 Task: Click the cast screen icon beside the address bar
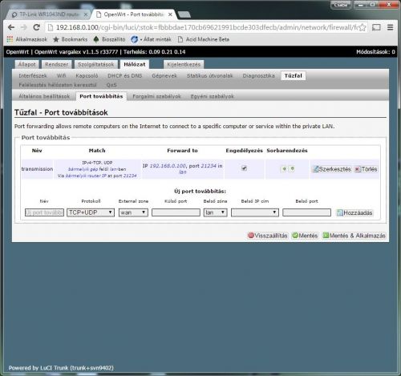coord(376,27)
